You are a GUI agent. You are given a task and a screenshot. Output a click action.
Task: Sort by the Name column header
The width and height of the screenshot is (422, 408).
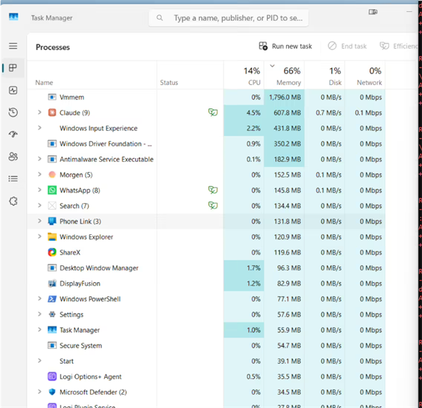[x=92, y=75]
